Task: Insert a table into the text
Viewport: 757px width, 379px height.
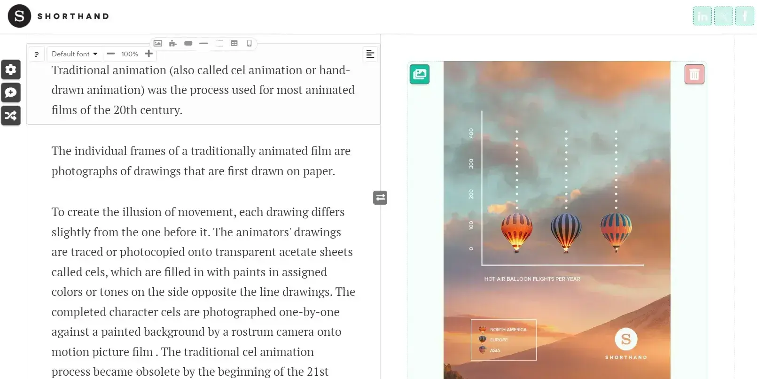Action: tap(234, 43)
